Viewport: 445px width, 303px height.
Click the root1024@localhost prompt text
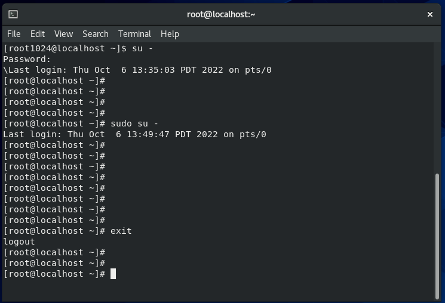point(65,48)
